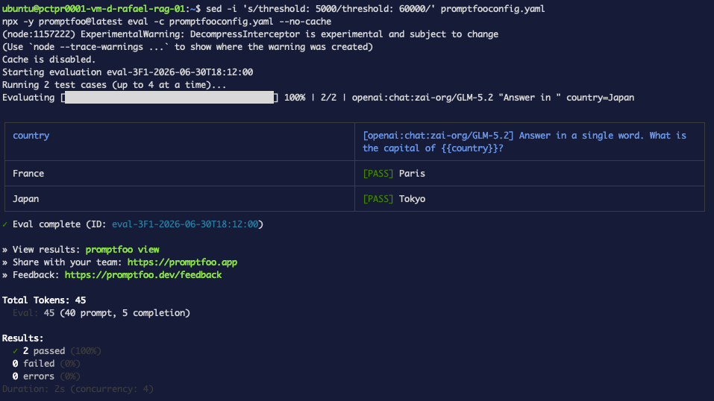The height and width of the screenshot is (401, 714).
Task: Click the Paris result text
Action: (x=412, y=174)
